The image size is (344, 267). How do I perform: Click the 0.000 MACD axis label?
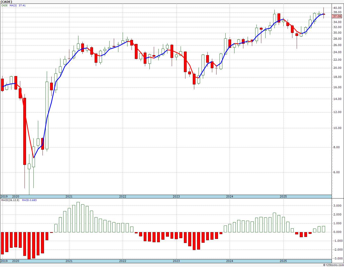point(337,232)
